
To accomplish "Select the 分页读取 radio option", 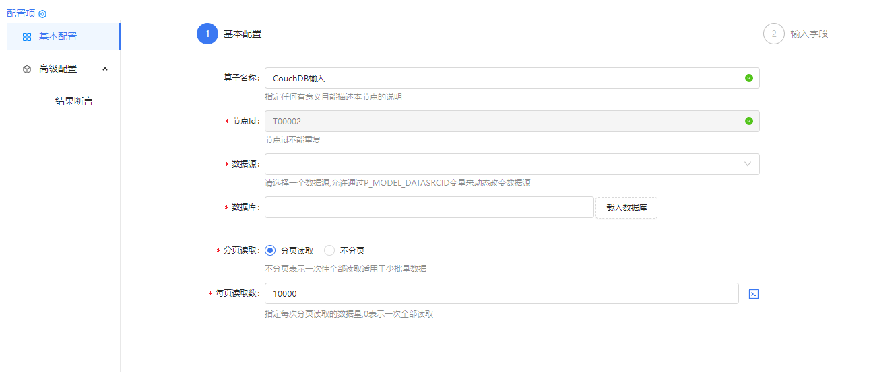I will 271,250.
